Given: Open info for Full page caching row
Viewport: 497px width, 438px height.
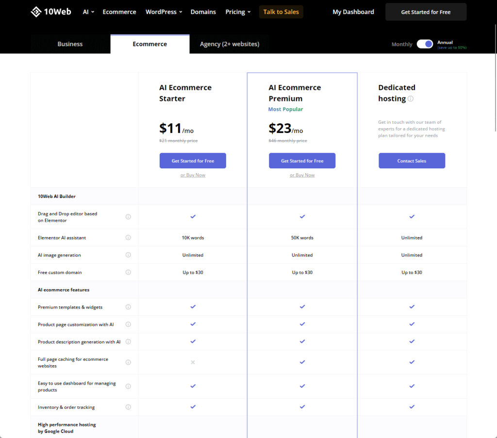Looking at the screenshot, I should (x=128, y=362).
